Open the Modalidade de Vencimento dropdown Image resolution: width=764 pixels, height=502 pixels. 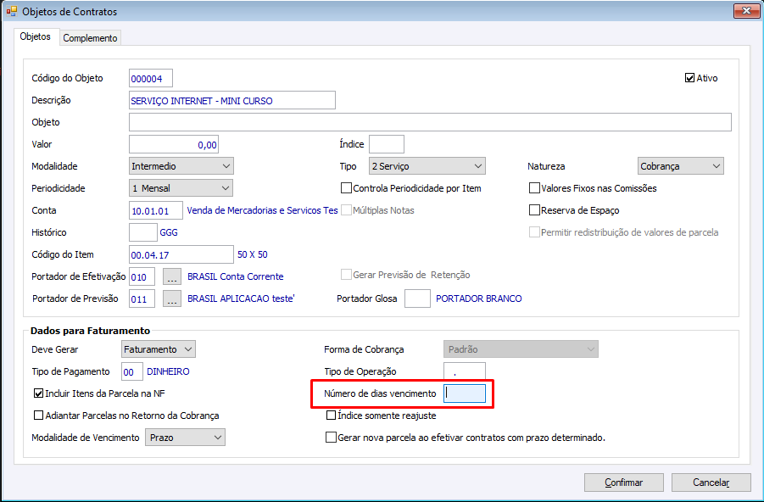(185, 438)
